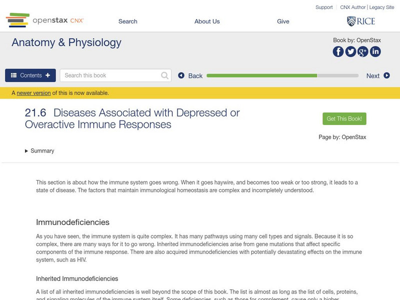Click the Rice University logo
The width and height of the screenshot is (400, 300).
click(361, 21)
